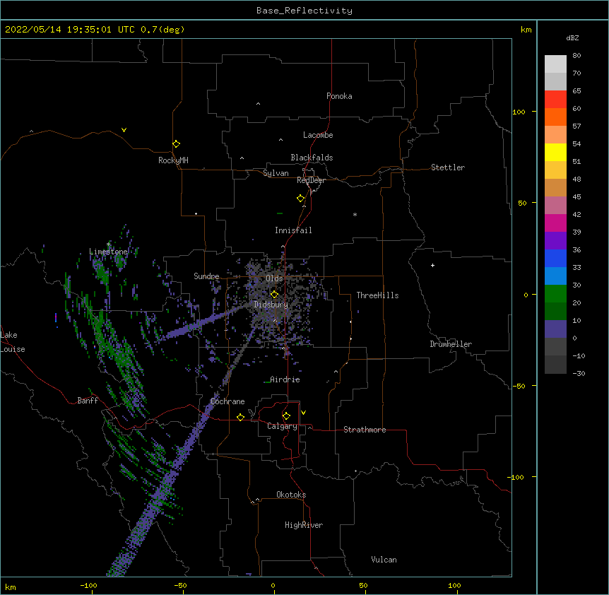Select the Lake Louise label

point(11,342)
